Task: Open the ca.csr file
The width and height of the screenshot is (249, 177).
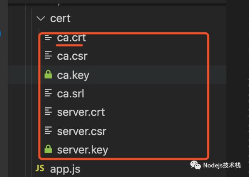Action: (x=72, y=56)
